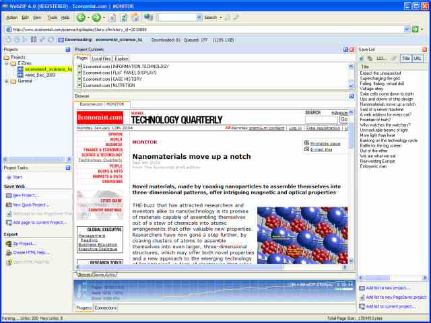The height and width of the screenshot is (323, 431).
Task: Click Add list to new project link
Action: (x=388, y=288)
